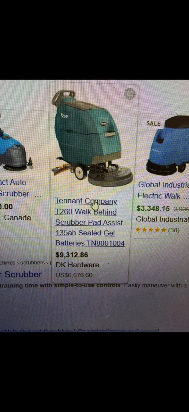
Task: Open external link icon on Tennant card
Action: click(x=130, y=94)
